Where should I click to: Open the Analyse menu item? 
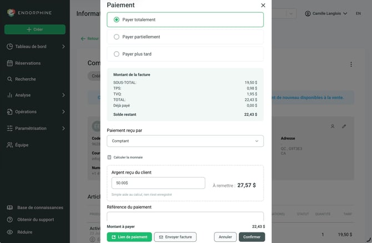[36, 95]
